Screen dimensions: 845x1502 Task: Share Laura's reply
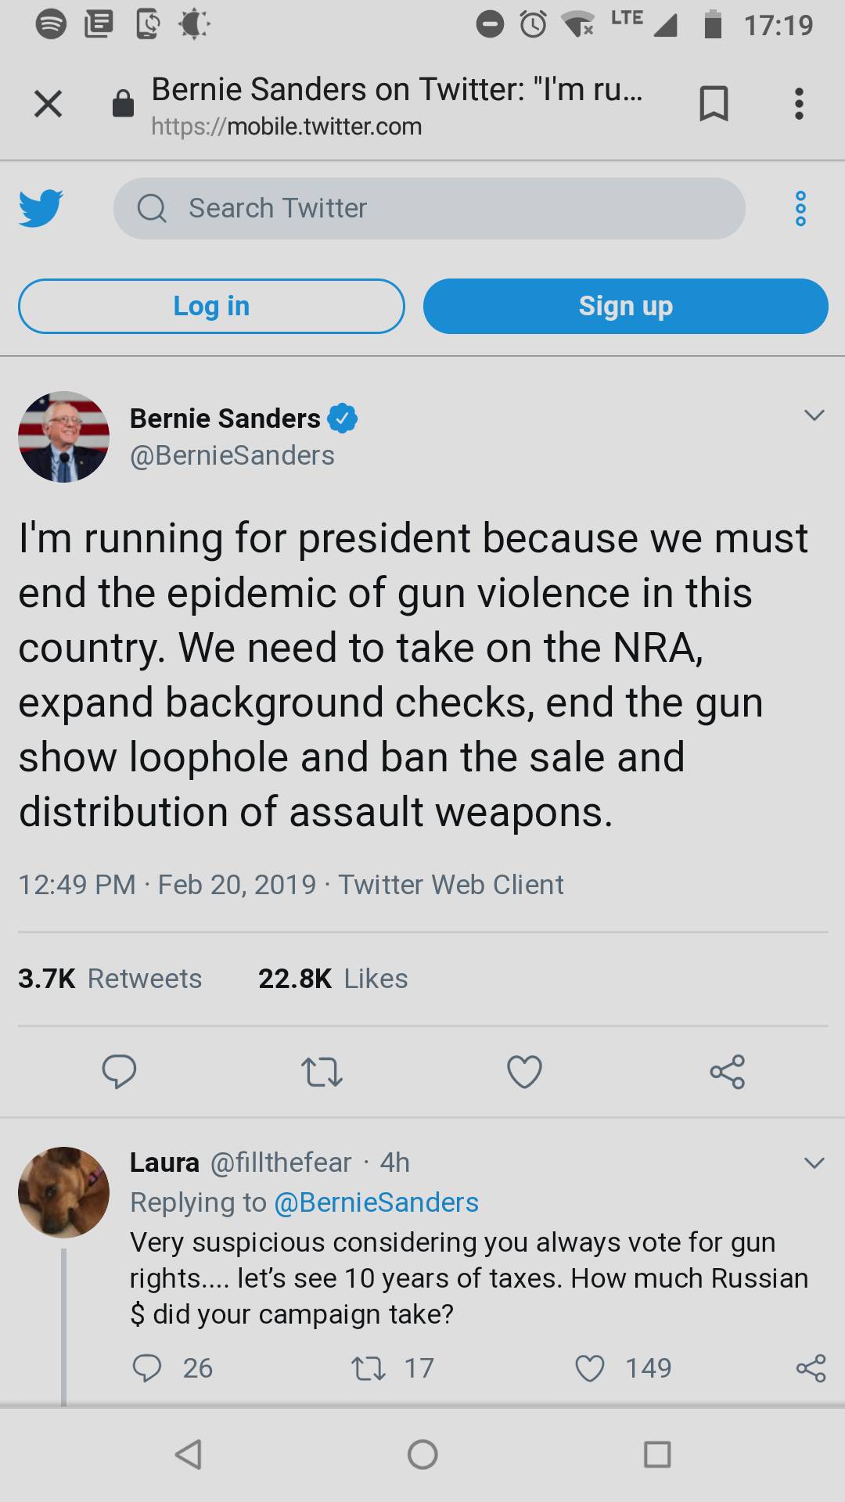pos(811,1368)
